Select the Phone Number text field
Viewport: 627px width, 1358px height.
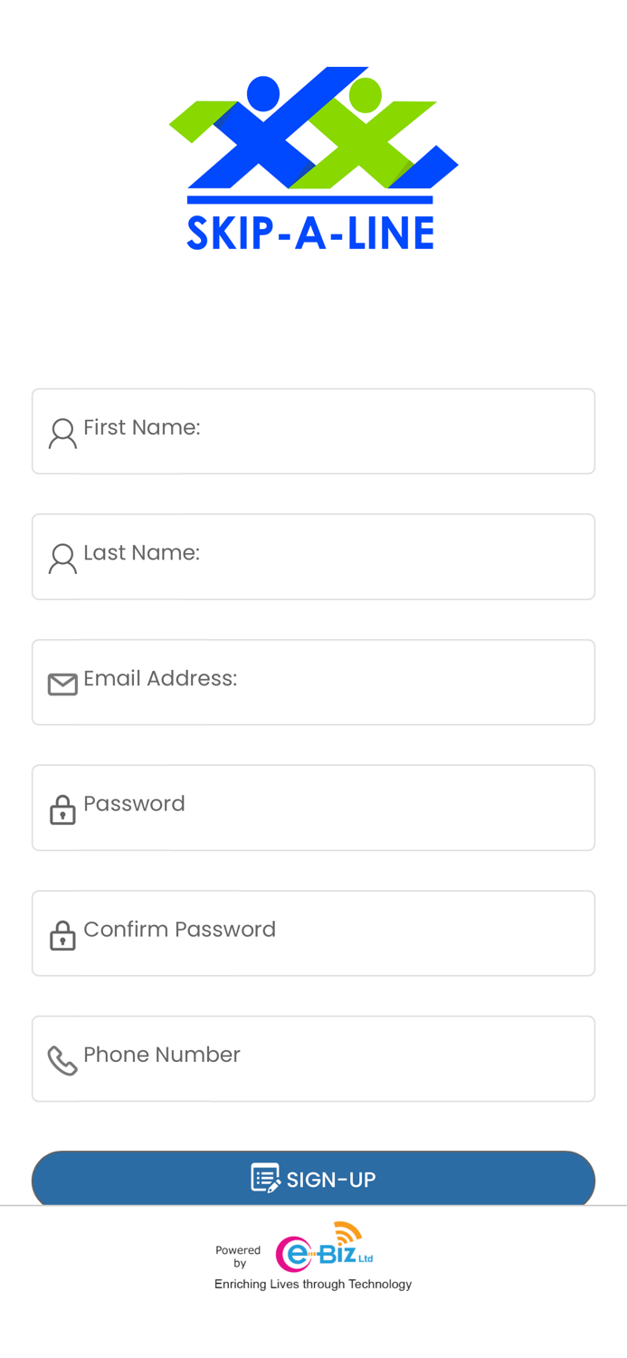[335, 1058]
